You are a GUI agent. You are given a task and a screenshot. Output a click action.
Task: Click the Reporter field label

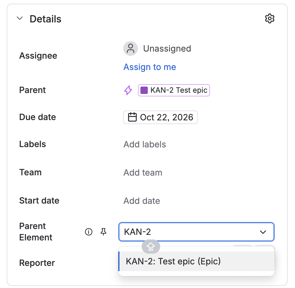(37, 263)
